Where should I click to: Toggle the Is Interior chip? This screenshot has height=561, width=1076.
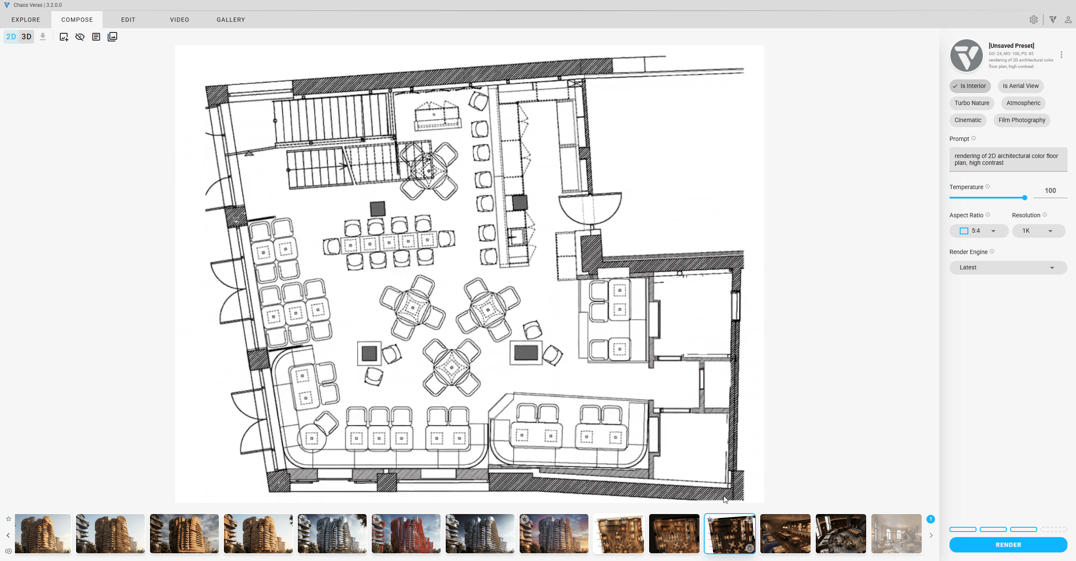coord(970,86)
